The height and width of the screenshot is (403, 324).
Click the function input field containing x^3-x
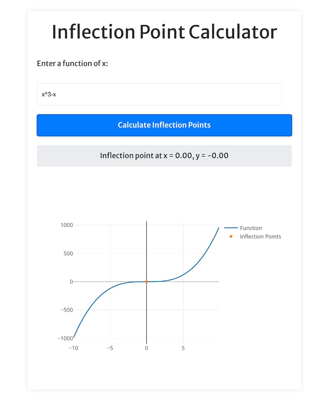[x=159, y=94]
